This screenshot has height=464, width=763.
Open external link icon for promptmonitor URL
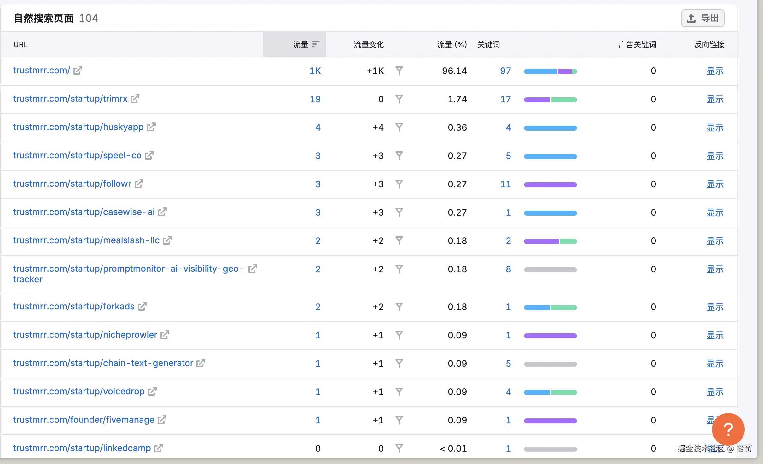click(253, 269)
